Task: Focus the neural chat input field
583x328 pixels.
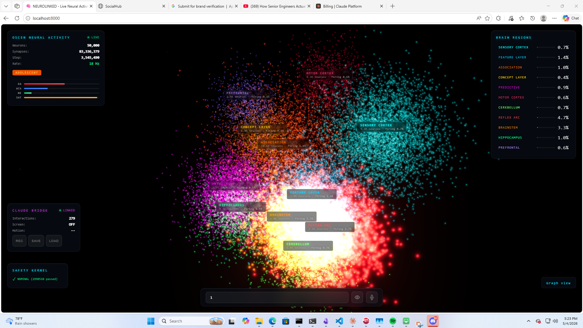Action: tap(277, 297)
